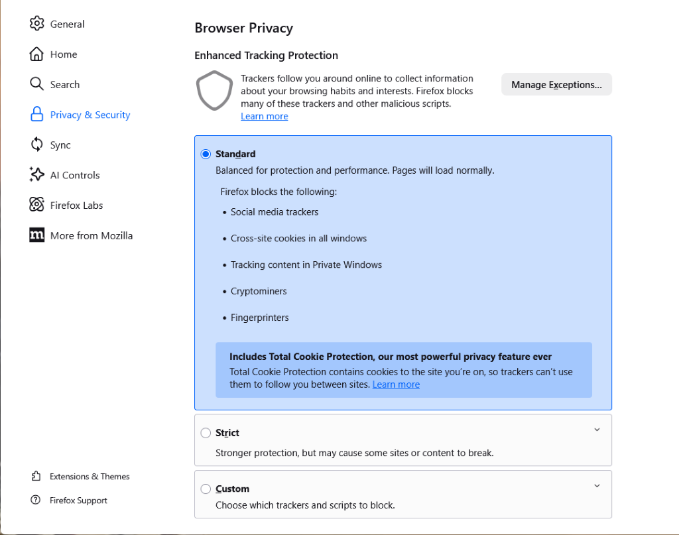Screen dimensions: 679x535
Task: Click the Mozilla 'm' logo icon
Action: click(x=37, y=235)
